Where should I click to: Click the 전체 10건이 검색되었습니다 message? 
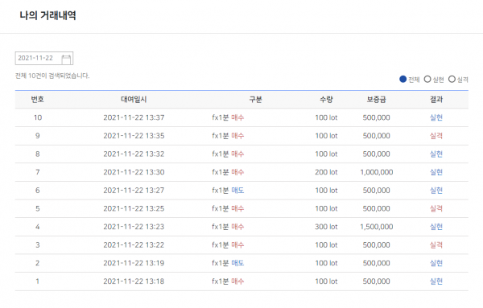(x=52, y=76)
